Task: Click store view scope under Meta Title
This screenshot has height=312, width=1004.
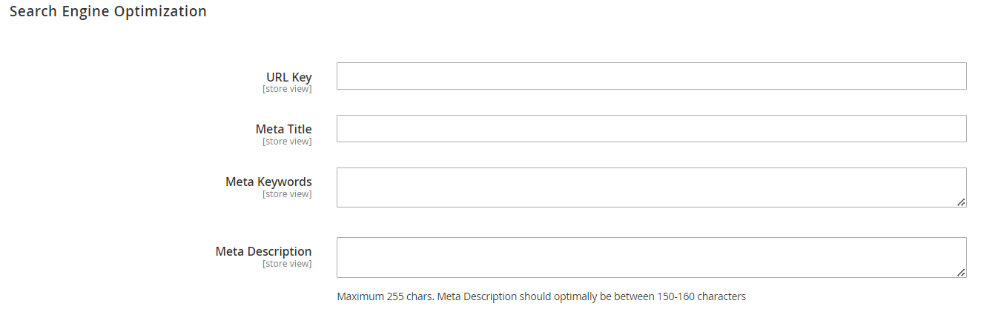Action: pos(287,142)
